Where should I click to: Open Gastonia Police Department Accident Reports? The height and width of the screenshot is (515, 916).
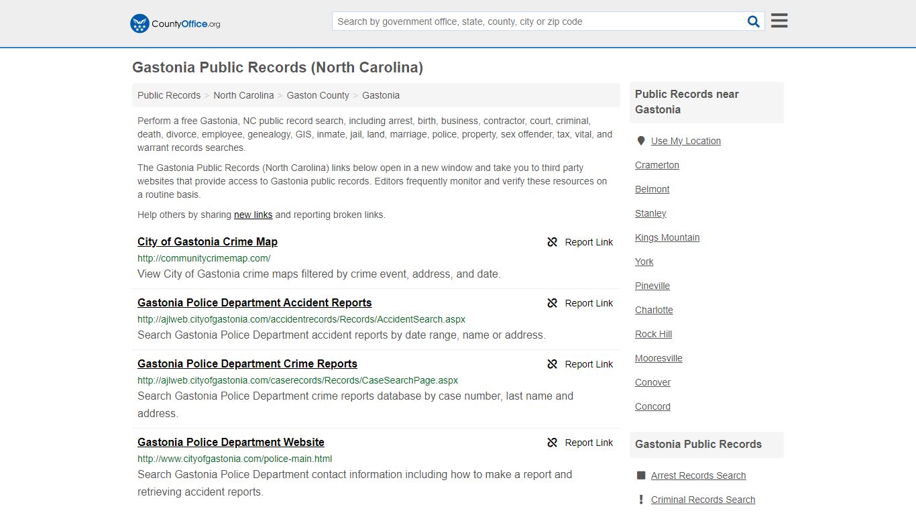pos(254,302)
